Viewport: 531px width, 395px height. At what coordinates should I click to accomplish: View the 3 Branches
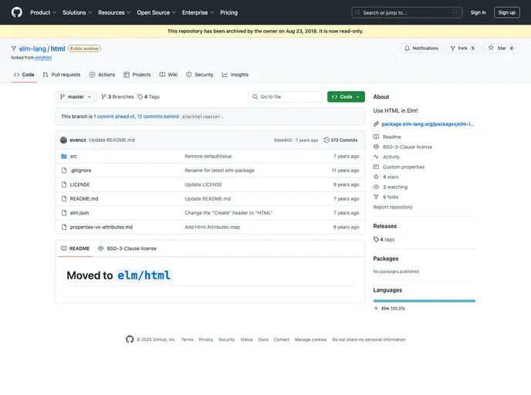coord(117,96)
